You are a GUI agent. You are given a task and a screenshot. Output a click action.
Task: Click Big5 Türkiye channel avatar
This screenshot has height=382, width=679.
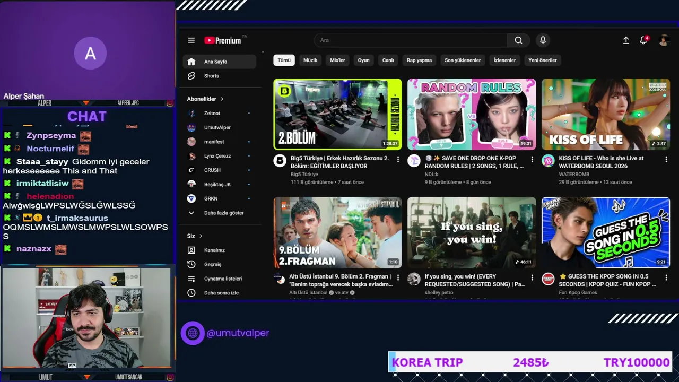[280, 161]
